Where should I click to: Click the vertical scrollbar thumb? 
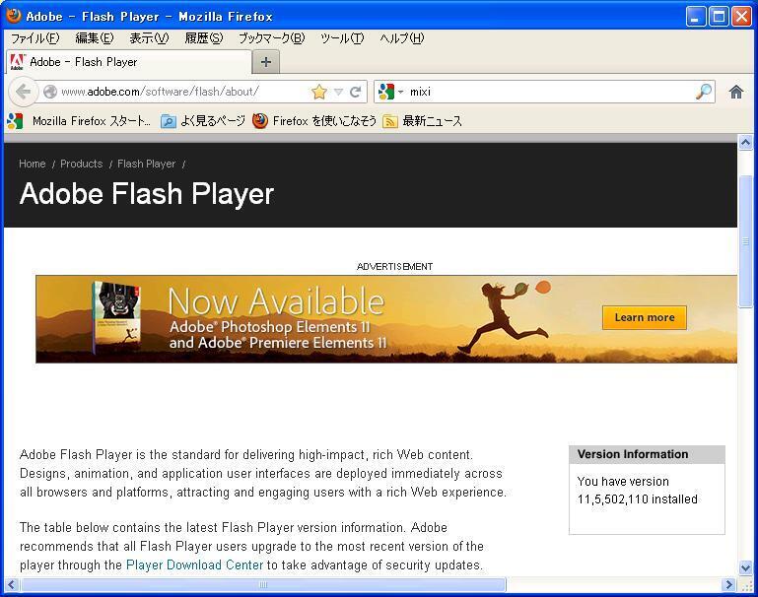pyautogui.click(x=745, y=241)
